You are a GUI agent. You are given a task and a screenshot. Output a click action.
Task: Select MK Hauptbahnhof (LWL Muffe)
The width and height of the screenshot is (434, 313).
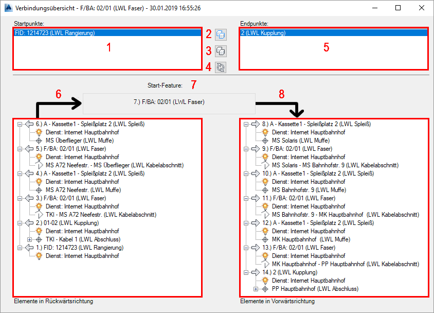click(311, 239)
